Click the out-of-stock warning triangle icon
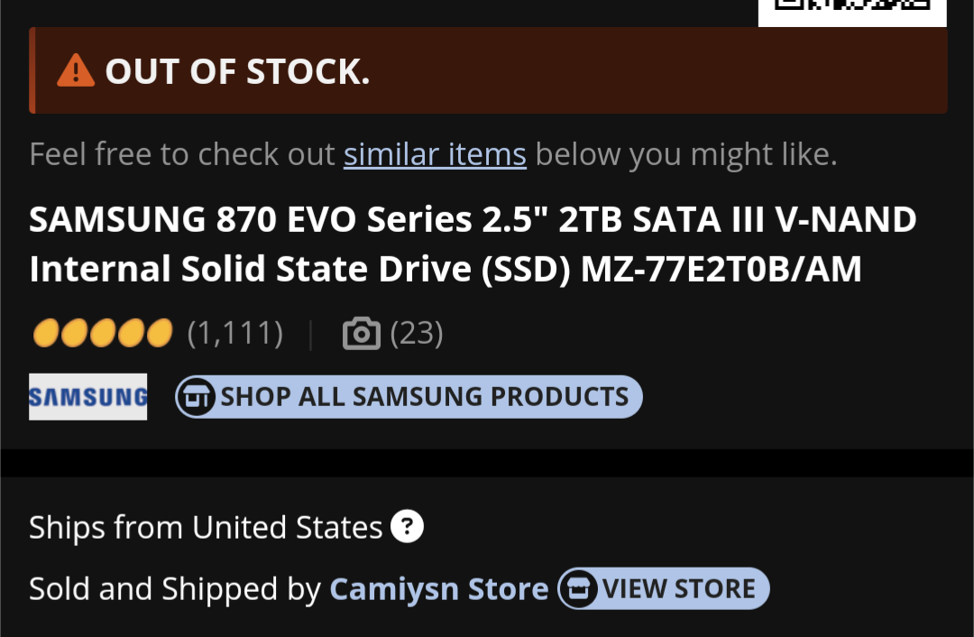 (78, 70)
